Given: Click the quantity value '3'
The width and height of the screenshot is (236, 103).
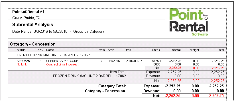Looking at the screenshot, I should pos(41,61).
